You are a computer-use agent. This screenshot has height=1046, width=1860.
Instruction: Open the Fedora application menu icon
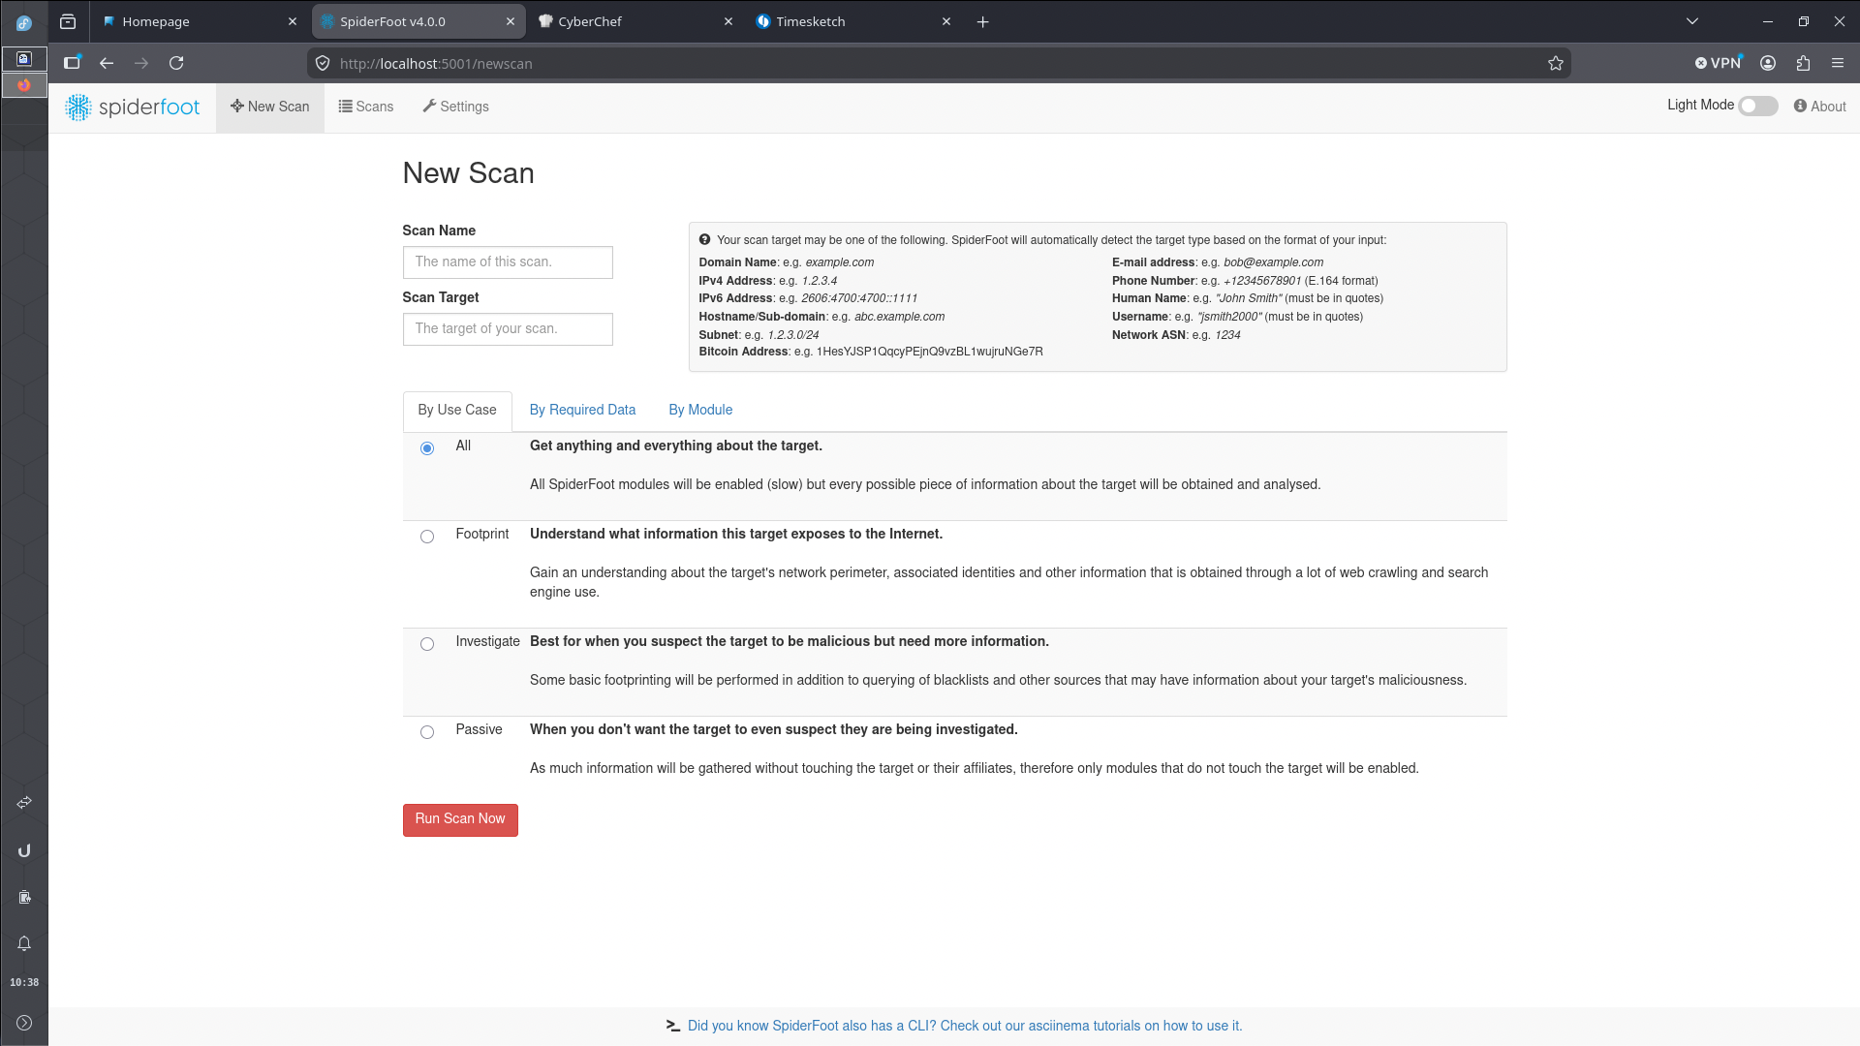[24, 22]
